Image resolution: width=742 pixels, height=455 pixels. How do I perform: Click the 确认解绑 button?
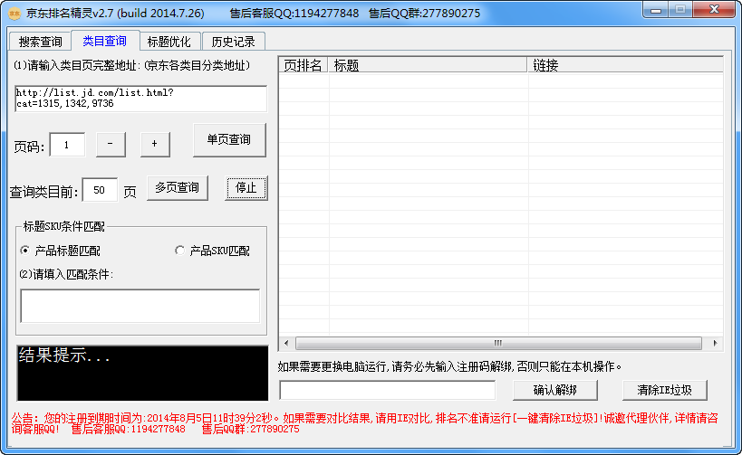point(555,390)
